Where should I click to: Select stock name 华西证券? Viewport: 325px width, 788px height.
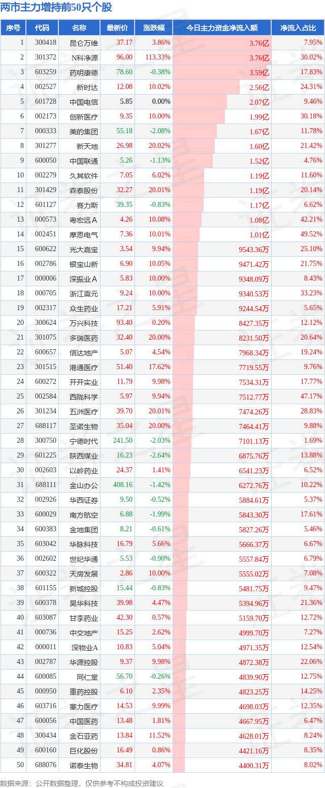click(84, 500)
